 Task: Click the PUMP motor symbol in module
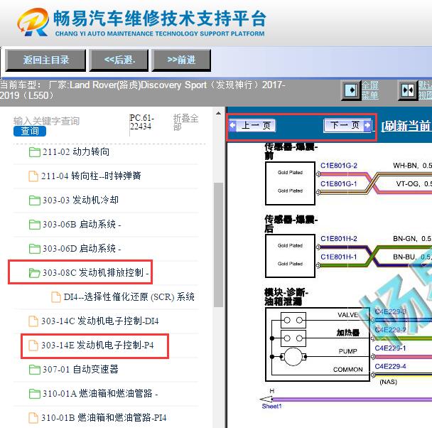point(293,357)
